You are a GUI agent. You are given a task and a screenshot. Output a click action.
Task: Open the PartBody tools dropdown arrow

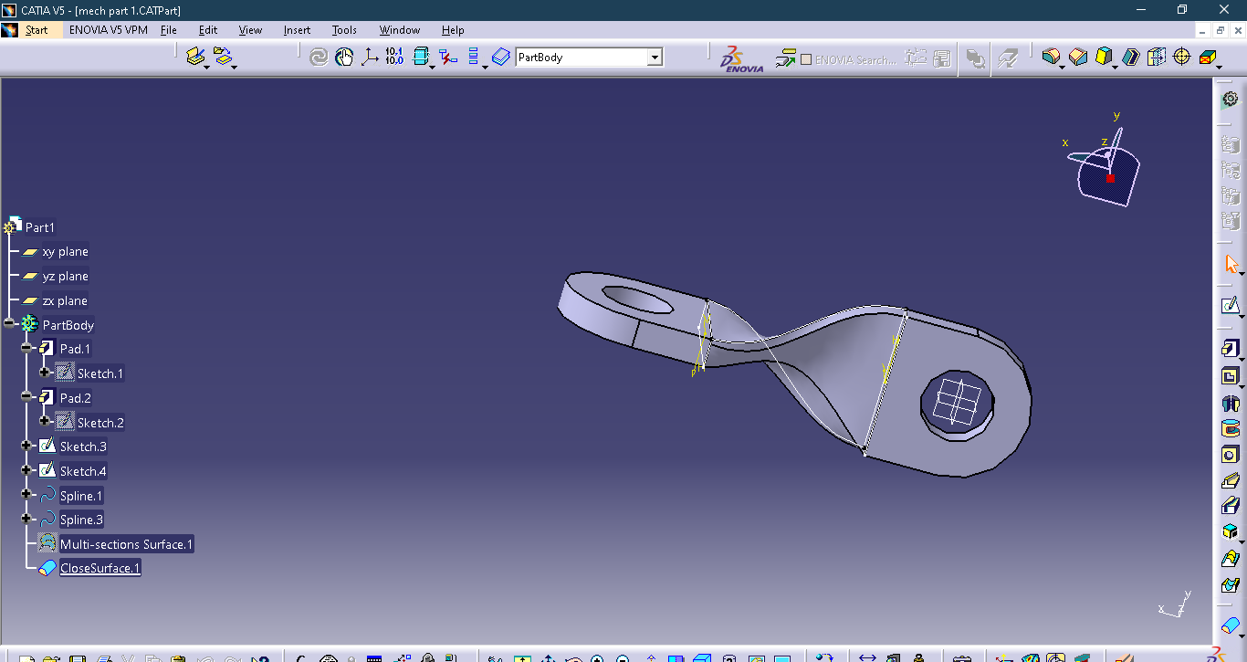tap(655, 57)
